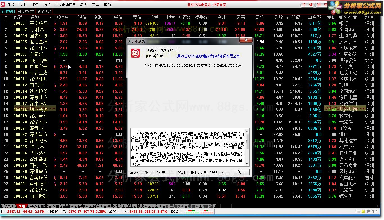Select the A股 bottom tab
This screenshot has height=220, width=384.
[x=22, y=206]
